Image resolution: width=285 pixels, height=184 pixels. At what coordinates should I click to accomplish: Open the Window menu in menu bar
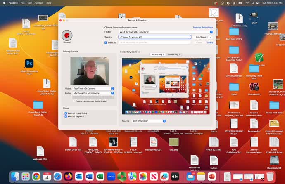(x=38, y=3)
